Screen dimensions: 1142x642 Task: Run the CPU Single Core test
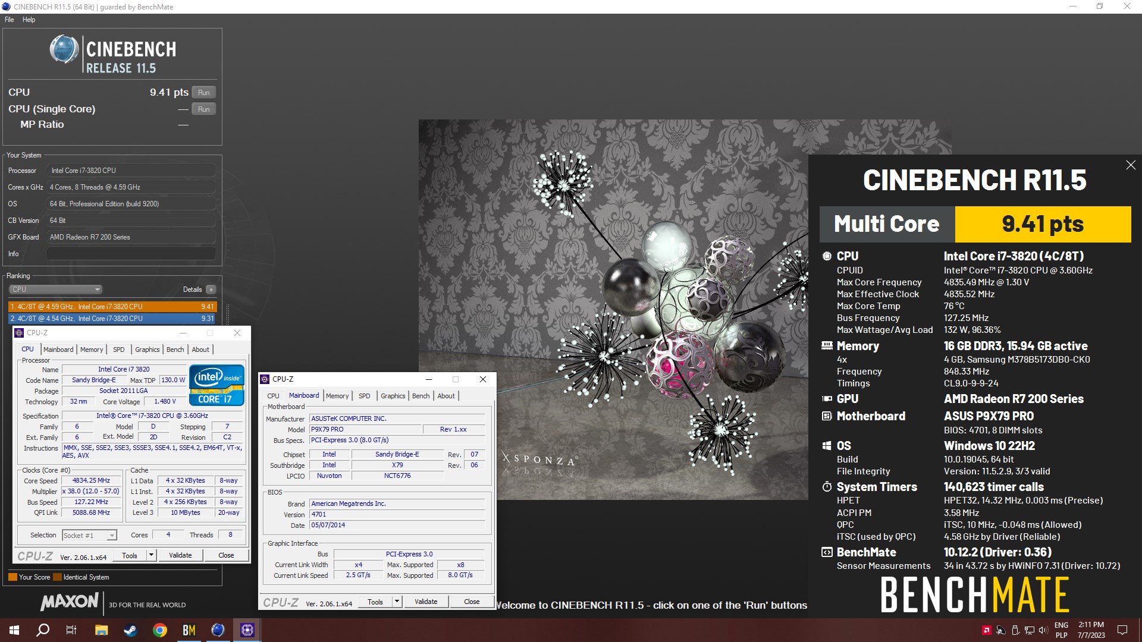tap(204, 109)
